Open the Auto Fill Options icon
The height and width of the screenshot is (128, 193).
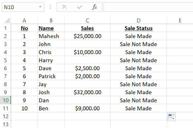[x=171, y=117]
